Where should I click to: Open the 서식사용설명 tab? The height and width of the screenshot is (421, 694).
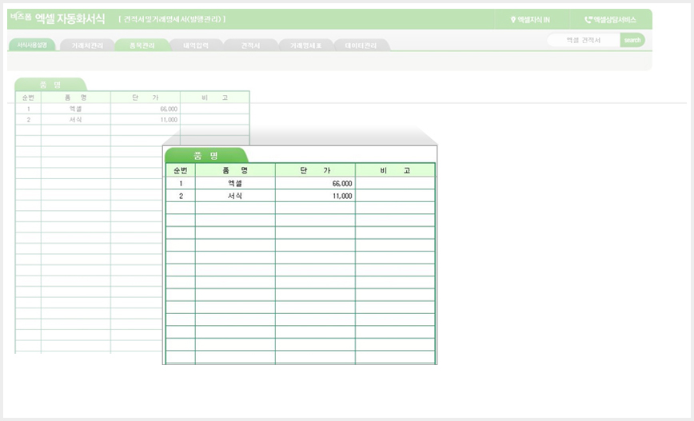click(x=32, y=45)
